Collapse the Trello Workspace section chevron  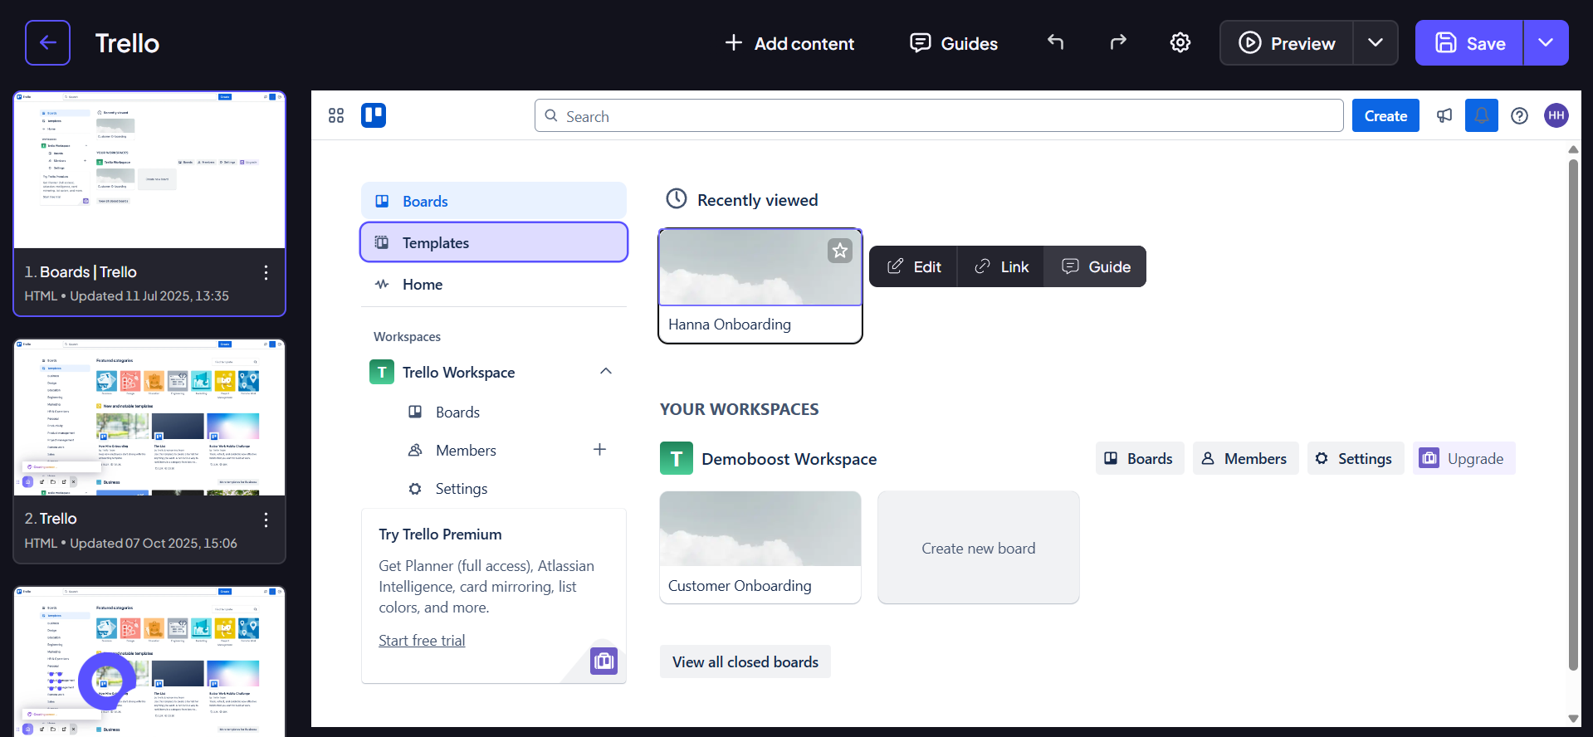[606, 371]
